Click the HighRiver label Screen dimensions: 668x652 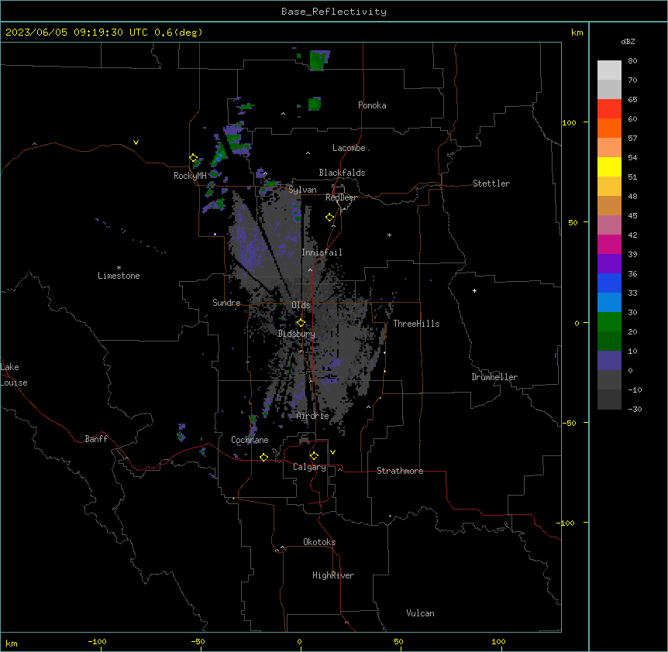(x=333, y=575)
